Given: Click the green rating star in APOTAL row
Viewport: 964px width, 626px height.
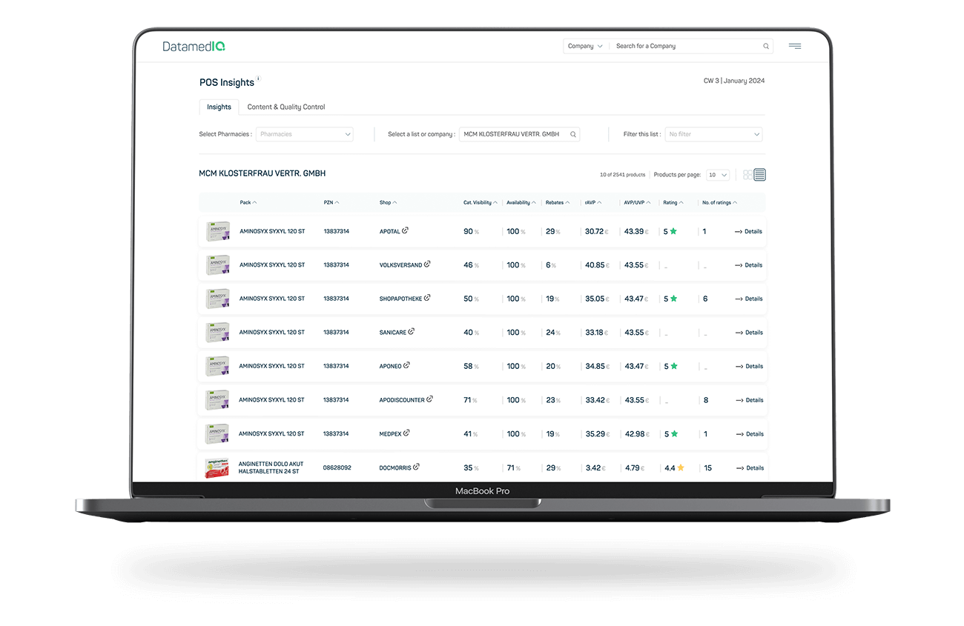Looking at the screenshot, I should click(673, 231).
